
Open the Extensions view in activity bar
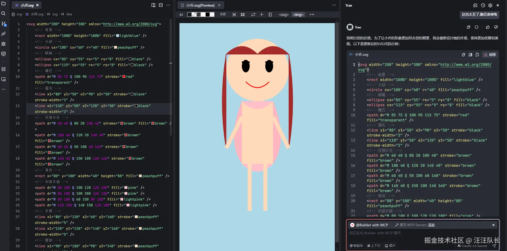(x=3, y=69)
